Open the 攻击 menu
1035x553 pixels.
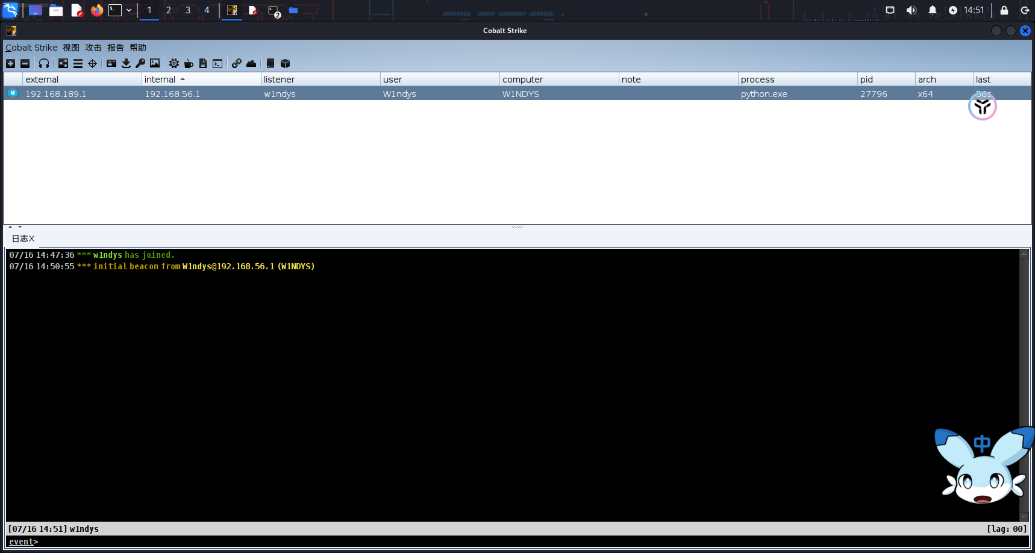tap(93, 48)
